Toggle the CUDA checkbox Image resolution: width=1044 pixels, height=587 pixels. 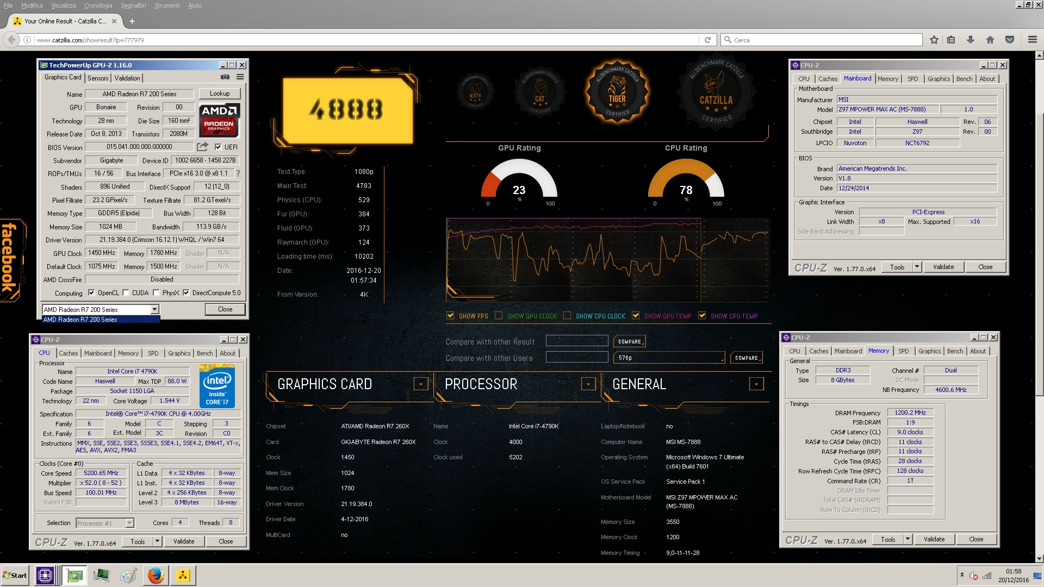point(126,293)
